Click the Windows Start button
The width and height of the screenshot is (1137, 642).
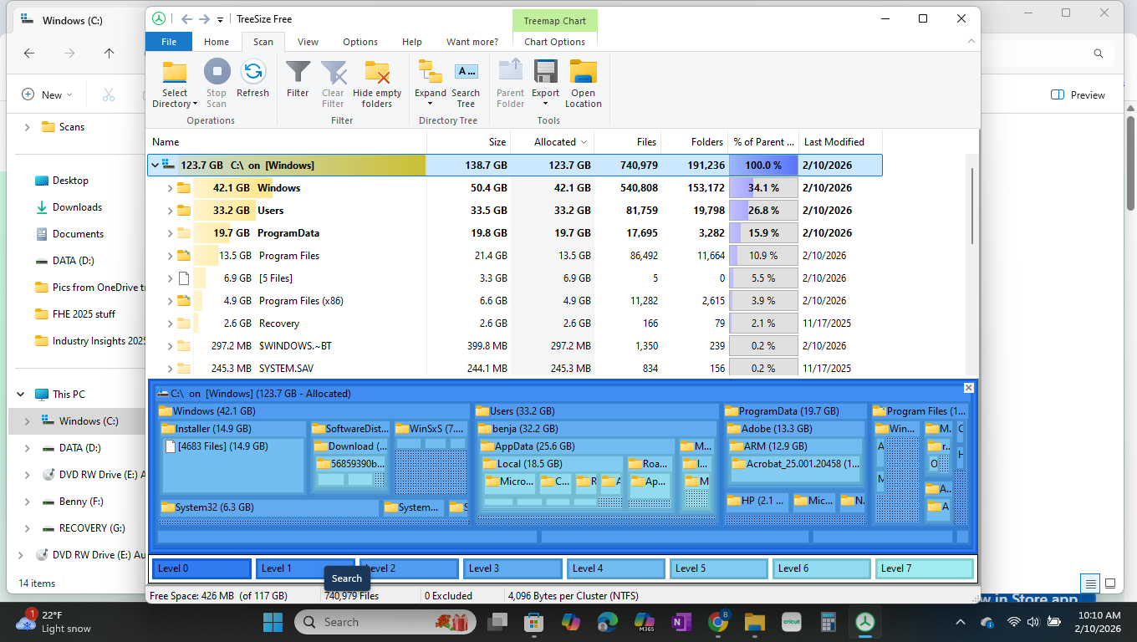click(273, 622)
